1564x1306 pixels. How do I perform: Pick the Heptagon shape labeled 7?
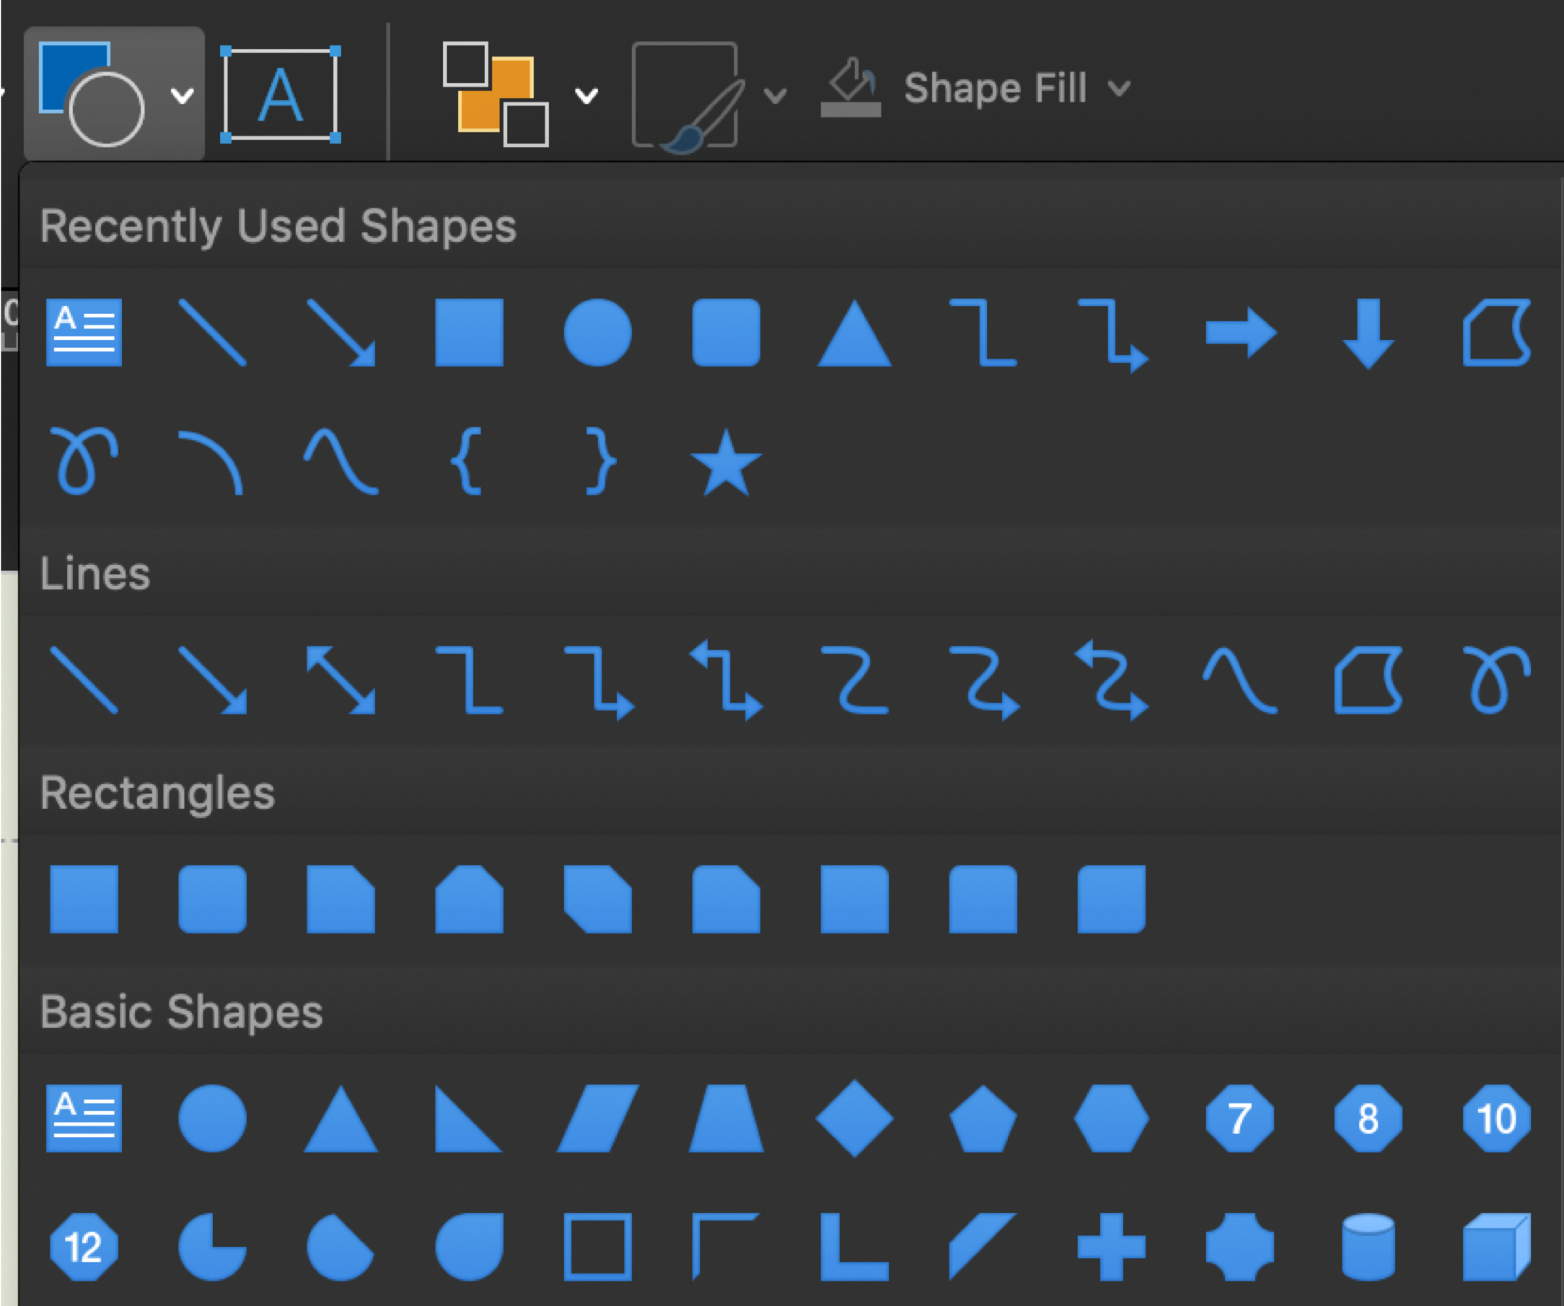click(x=1240, y=1118)
